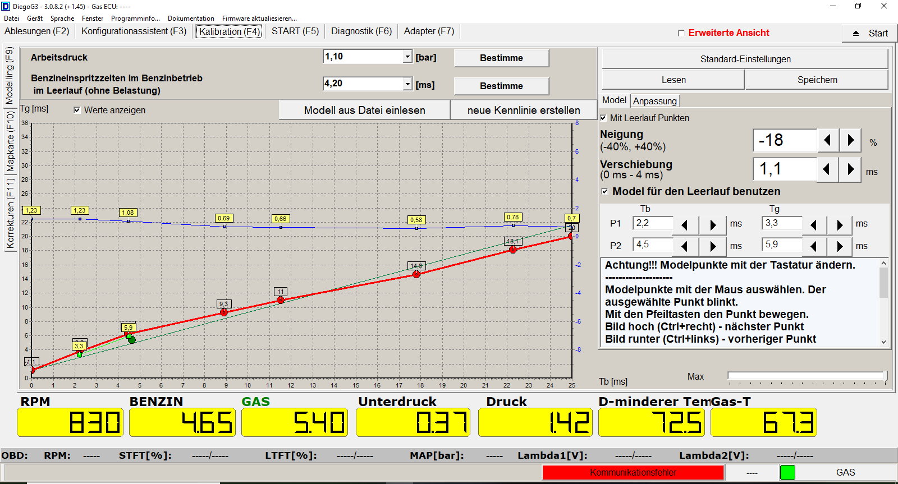Increase P1 Tb value arrow

713,225
